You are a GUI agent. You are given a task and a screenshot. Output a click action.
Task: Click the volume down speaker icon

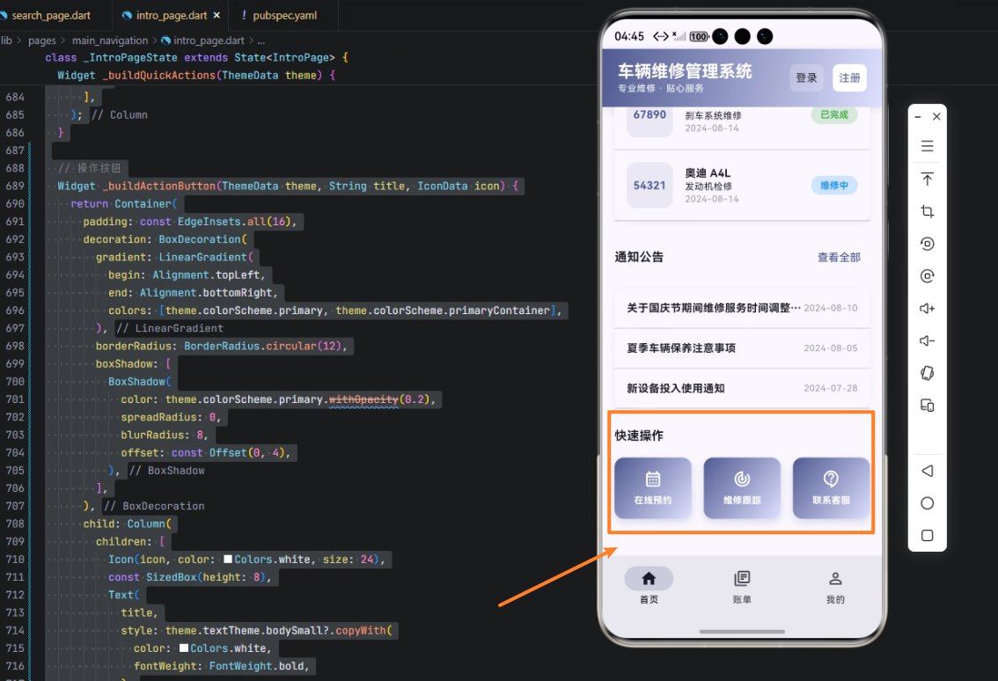[x=927, y=341]
